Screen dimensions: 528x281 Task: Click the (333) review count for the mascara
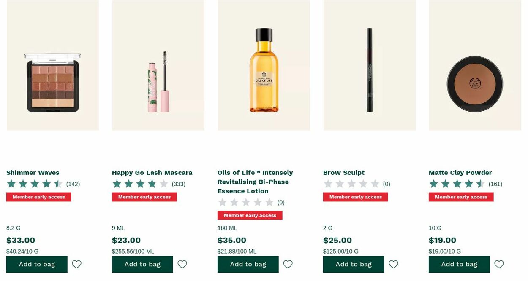pos(178,184)
